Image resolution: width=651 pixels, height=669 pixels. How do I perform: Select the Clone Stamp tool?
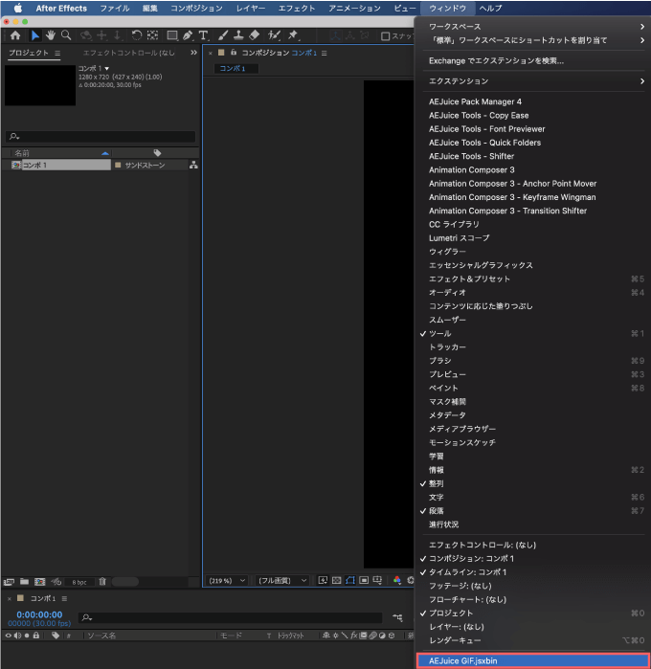238,35
